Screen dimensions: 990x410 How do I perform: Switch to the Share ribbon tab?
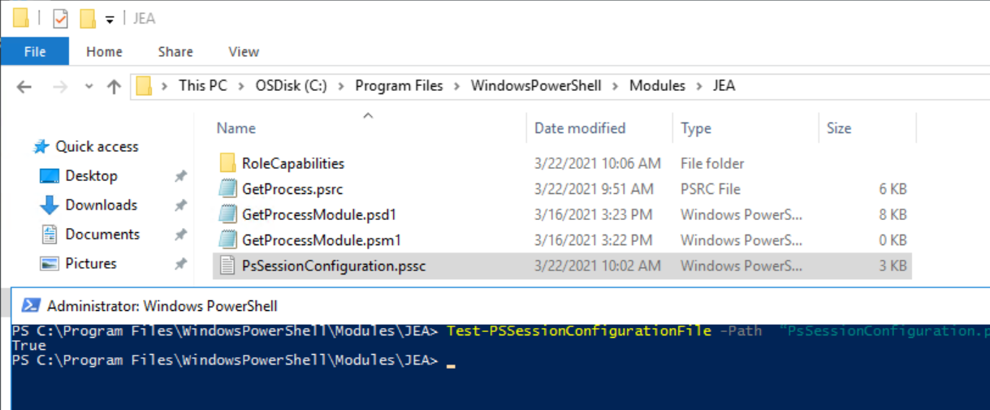(175, 51)
